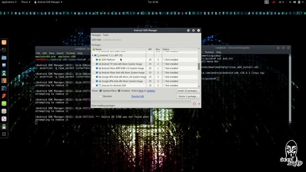
Task: Open Search menu in left terminal window
Action: 60,53
